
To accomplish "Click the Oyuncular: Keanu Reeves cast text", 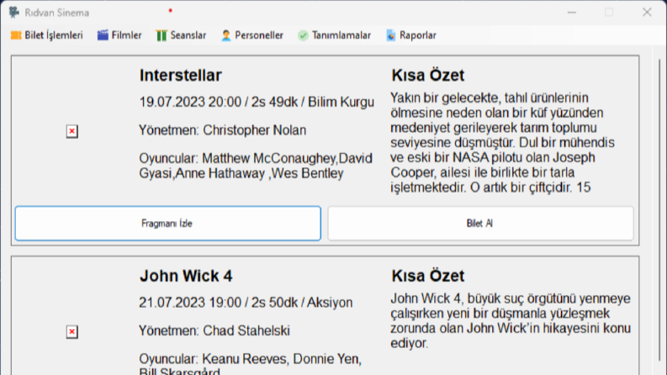I will pos(250,365).
